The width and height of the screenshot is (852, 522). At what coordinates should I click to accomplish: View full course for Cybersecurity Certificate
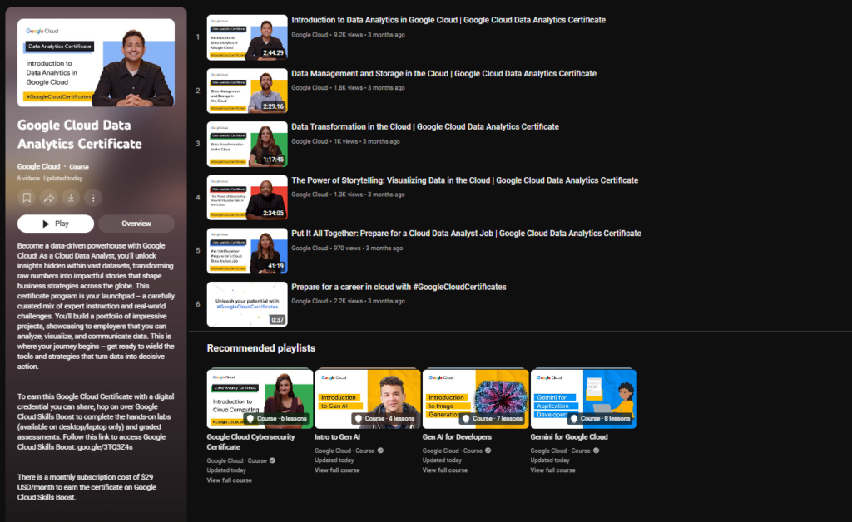pos(230,480)
